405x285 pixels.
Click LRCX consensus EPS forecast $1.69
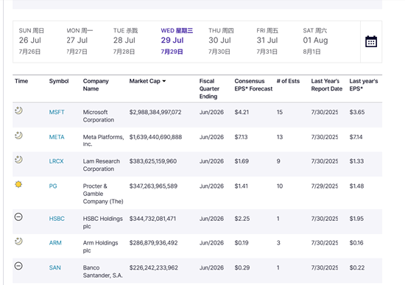(x=242, y=161)
